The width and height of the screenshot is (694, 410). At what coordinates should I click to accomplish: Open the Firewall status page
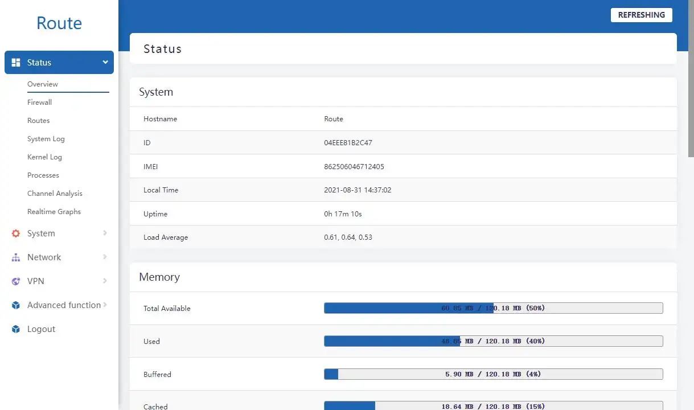pos(39,102)
